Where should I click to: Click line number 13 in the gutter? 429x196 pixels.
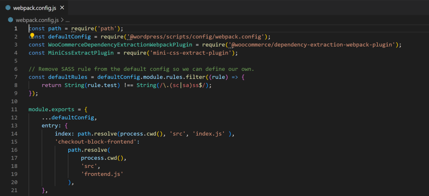coord(14,126)
